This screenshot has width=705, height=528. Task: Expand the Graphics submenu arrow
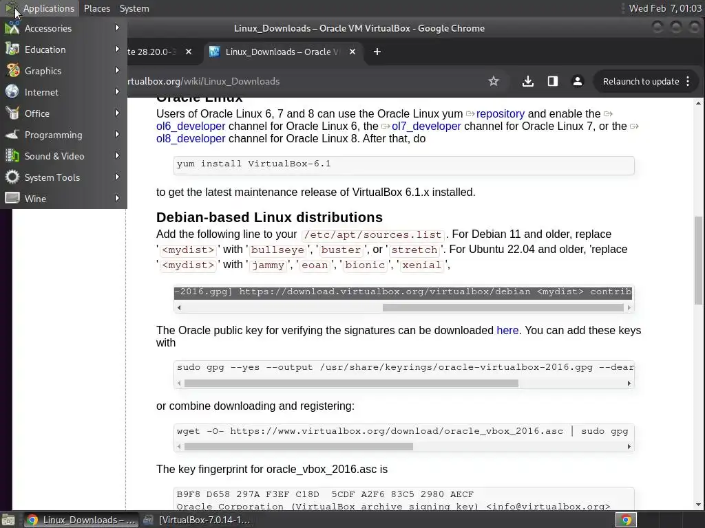[117, 71]
